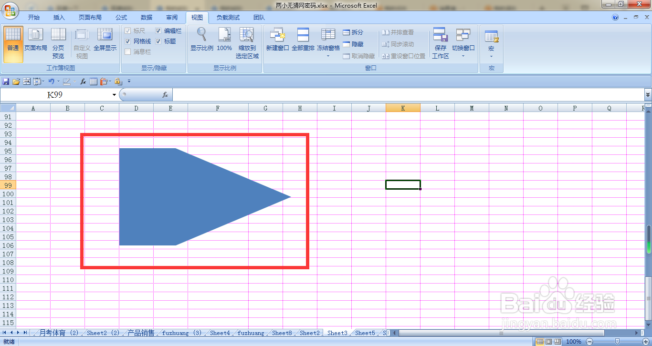Click the Select All corner cell

[8, 108]
